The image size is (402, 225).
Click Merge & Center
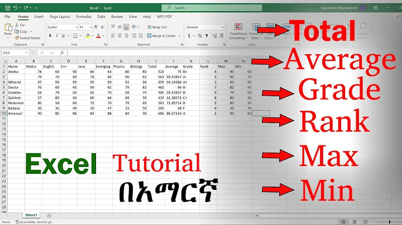pyautogui.click(x=161, y=36)
